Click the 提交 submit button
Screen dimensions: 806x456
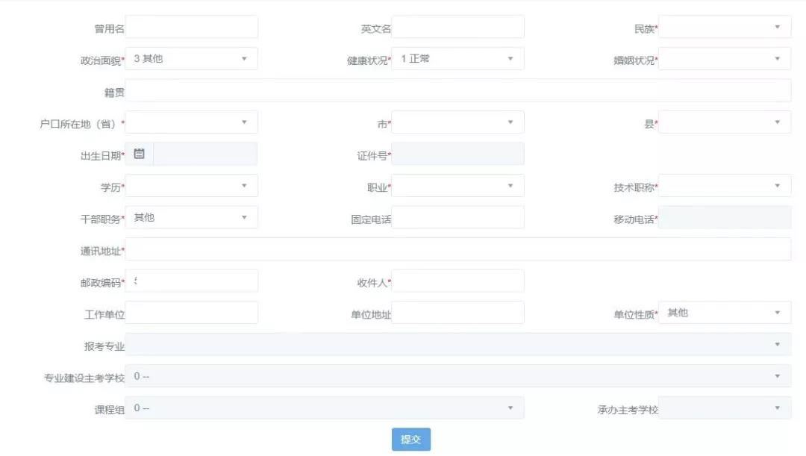tap(410, 440)
